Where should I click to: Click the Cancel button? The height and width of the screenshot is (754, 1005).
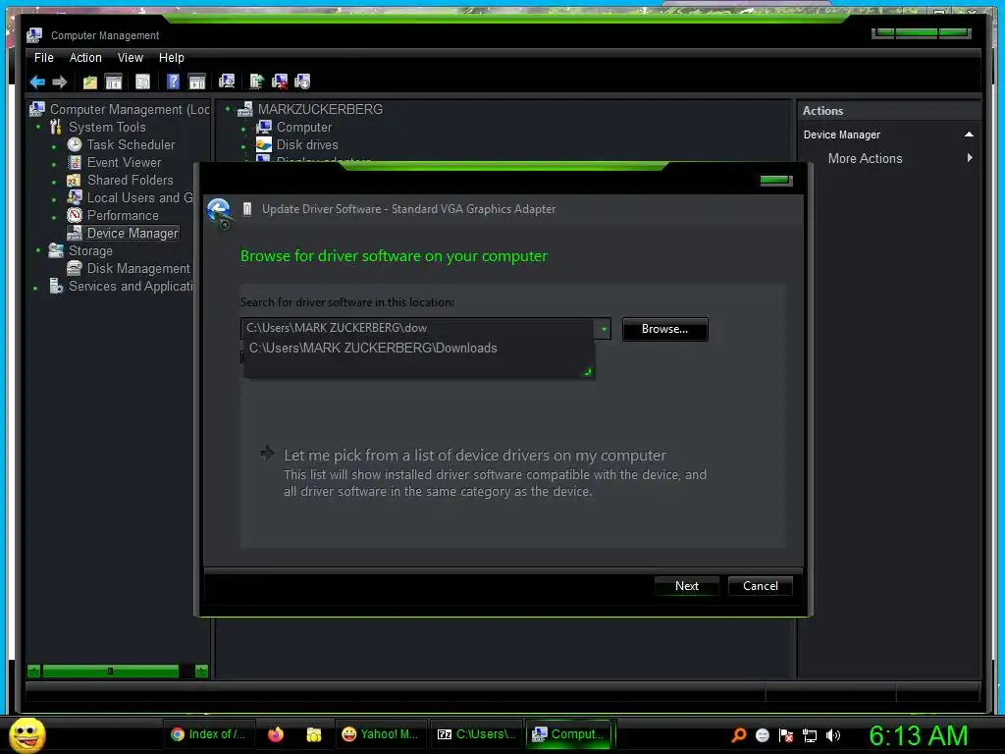point(761,586)
